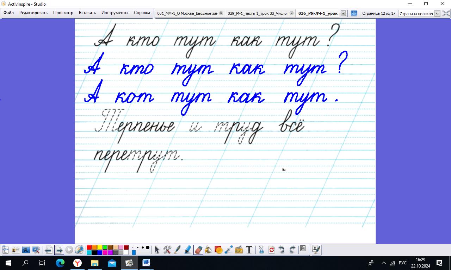Select the Text tool

coord(249,250)
